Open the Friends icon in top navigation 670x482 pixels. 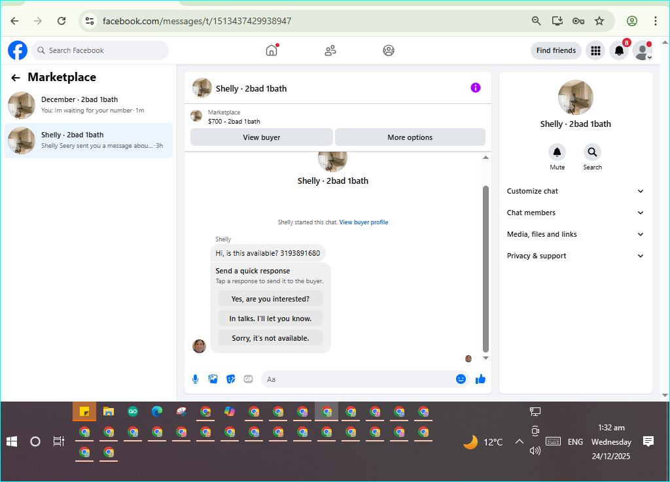tap(330, 50)
